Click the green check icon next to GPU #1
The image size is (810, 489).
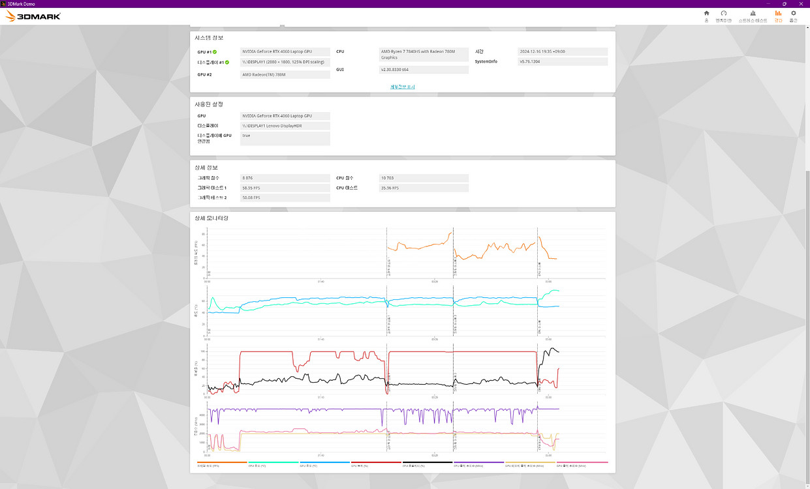(215, 52)
